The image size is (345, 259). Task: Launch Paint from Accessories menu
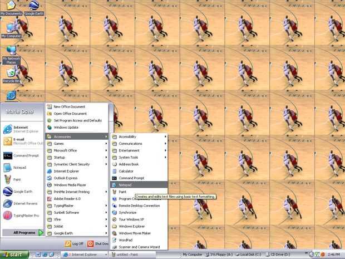coord(139,192)
